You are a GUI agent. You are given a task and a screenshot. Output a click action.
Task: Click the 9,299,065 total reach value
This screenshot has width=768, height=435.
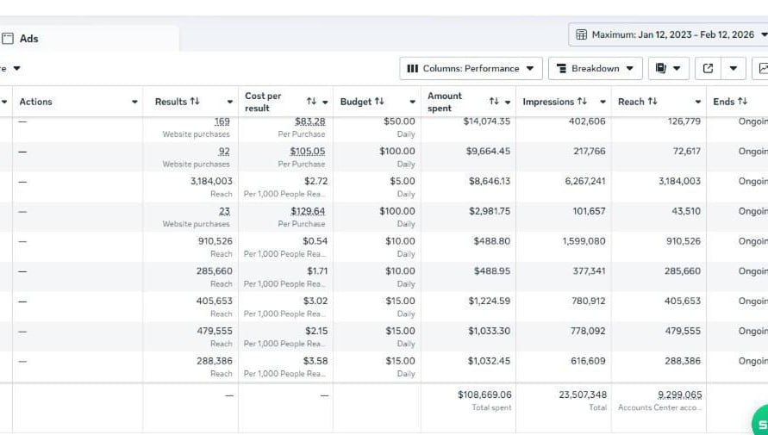pyautogui.click(x=679, y=395)
